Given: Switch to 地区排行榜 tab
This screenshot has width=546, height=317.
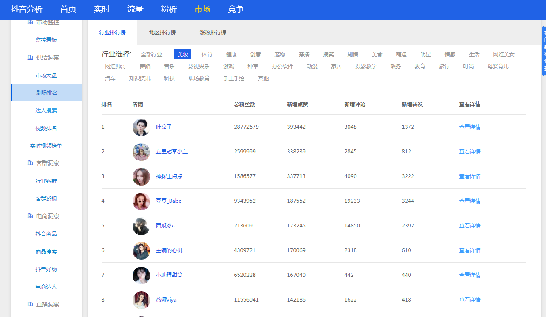Looking at the screenshot, I should 163,32.
